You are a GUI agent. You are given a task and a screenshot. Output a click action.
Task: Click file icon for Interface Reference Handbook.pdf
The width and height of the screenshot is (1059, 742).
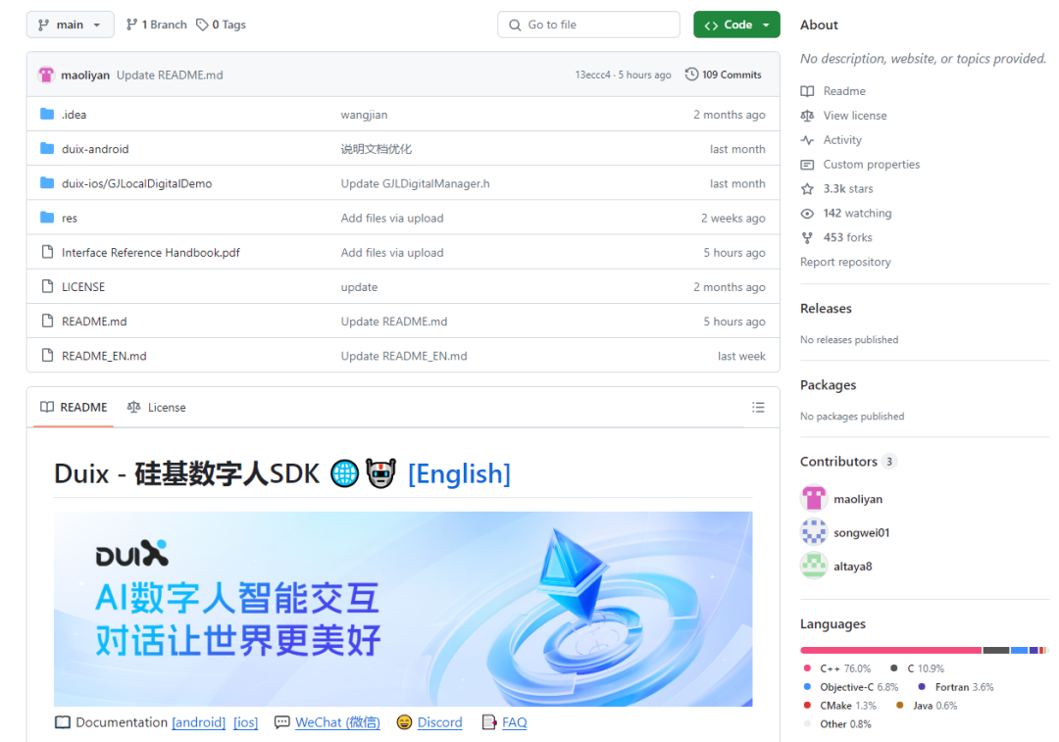(47, 252)
